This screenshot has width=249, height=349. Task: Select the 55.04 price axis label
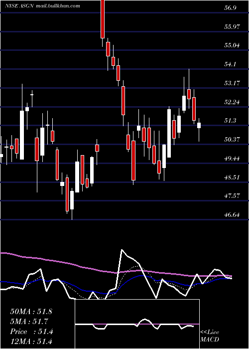click(x=232, y=45)
